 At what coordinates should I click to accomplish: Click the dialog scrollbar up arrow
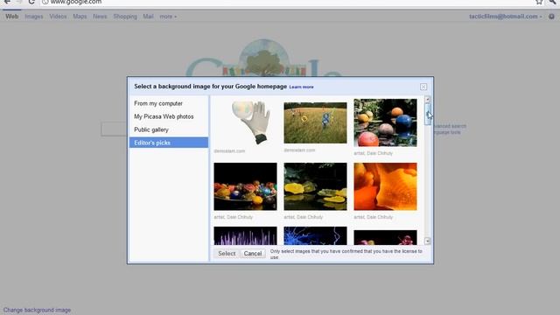click(x=428, y=99)
